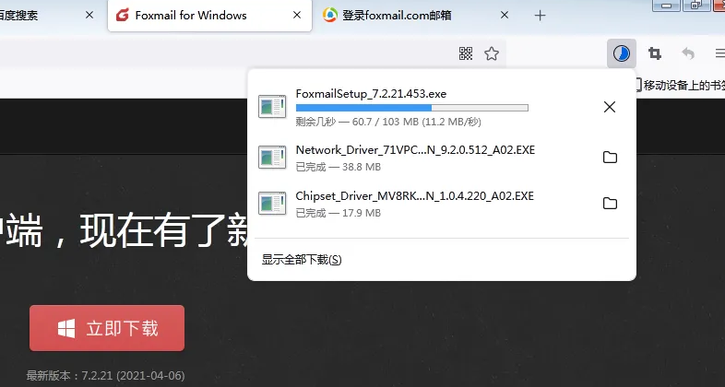Click the Foxmail logo on the tab
725x387 pixels.
click(x=122, y=16)
